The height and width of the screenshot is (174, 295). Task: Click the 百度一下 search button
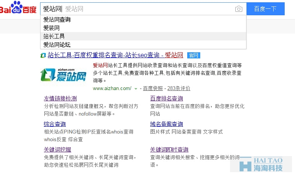[266, 9]
